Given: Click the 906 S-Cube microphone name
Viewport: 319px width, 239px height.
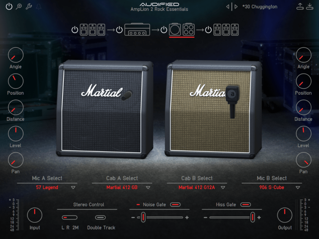Looking at the screenshot, I should 272,187.
